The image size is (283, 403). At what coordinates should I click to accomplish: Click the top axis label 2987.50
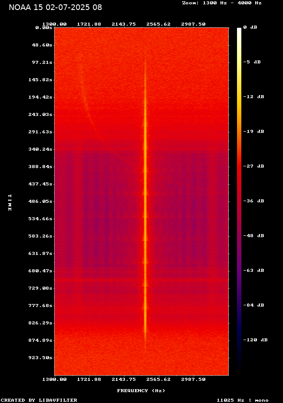[x=193, y=24]
